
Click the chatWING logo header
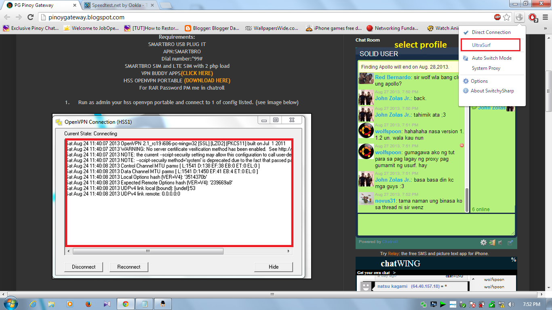400,264
